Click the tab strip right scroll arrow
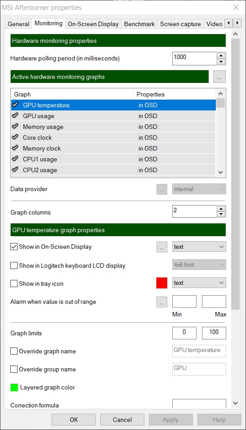The height and width of the screenshot is (430, 246). point(237,23)
